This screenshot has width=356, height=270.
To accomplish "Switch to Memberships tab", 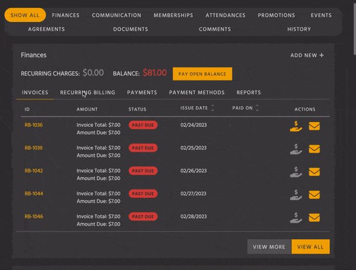I will 173,15.
